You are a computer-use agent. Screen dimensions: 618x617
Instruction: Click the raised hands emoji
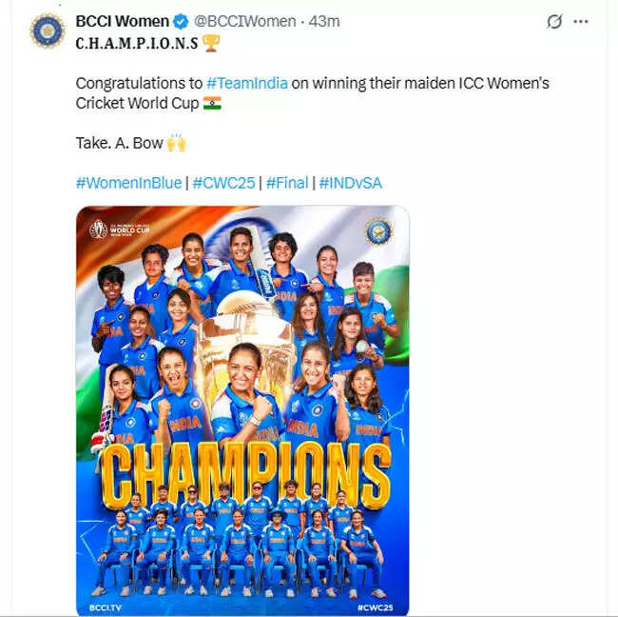(x=176, y=144)
